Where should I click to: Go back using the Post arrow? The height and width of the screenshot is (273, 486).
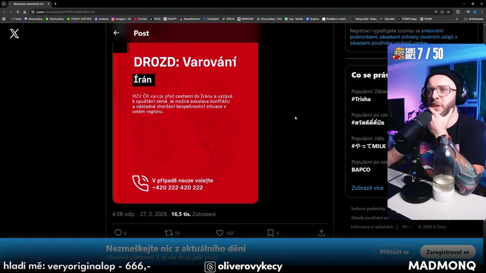(116, 33)
